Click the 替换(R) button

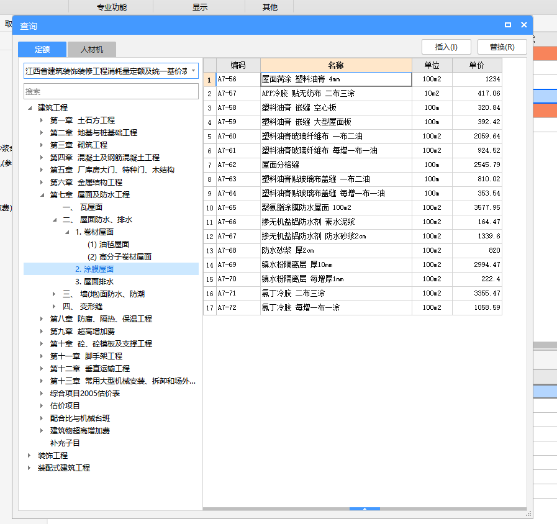(x=501, y=47)
